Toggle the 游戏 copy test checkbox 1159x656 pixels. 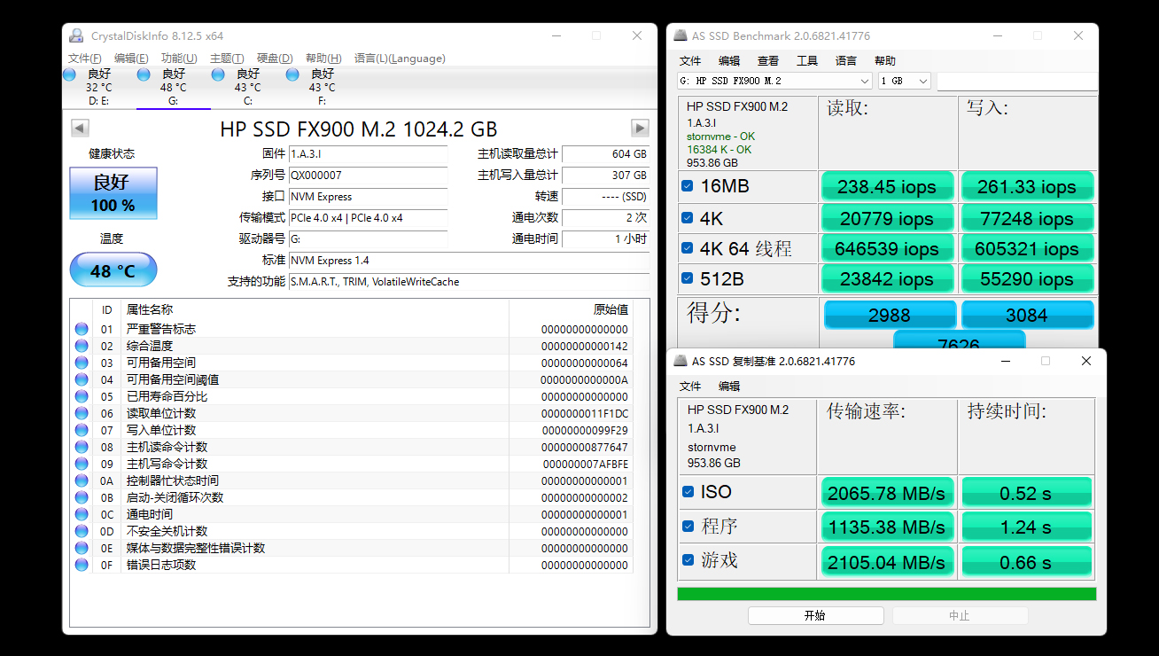[688, 560]
